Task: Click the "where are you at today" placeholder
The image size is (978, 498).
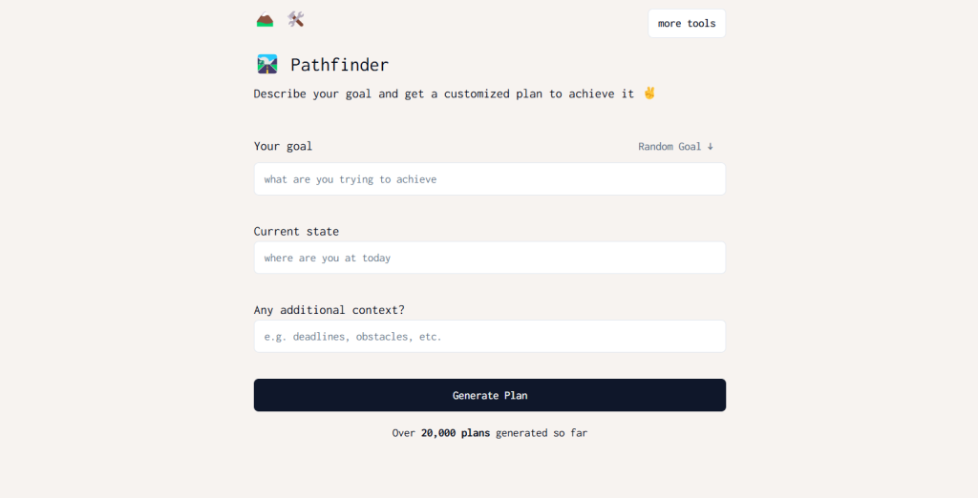Action: click(328, 259)
